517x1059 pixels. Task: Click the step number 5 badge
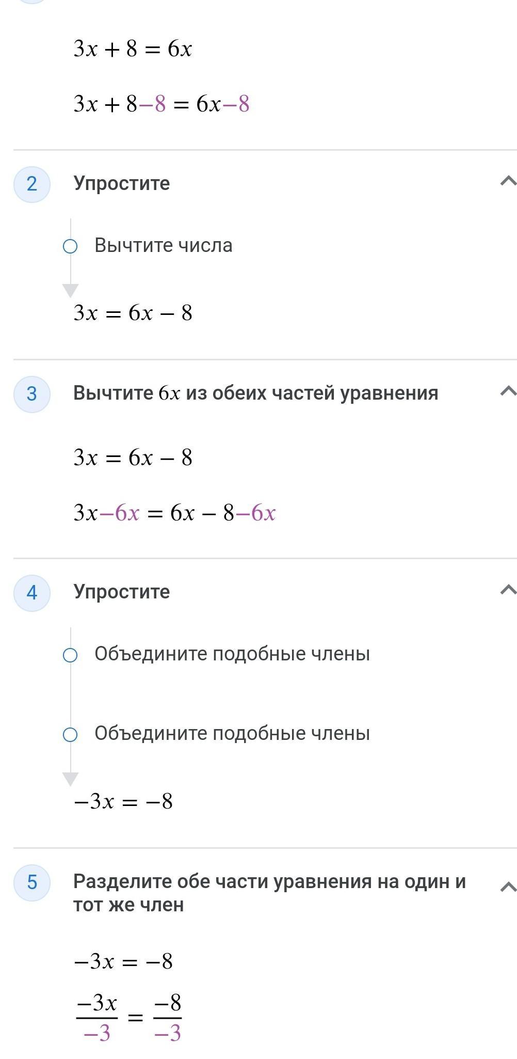[x=32, y=882]
